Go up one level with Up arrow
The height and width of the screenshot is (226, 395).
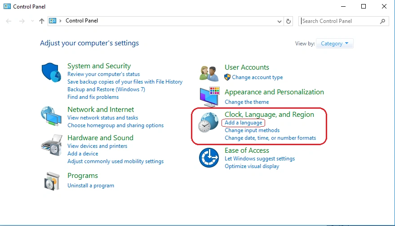click(x=41, y=21)
